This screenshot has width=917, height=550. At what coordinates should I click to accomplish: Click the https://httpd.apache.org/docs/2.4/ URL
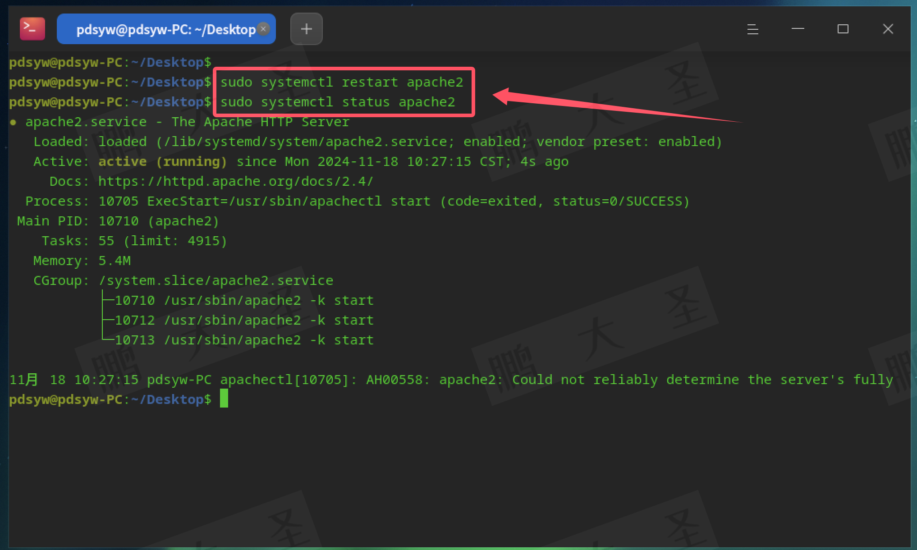pos(236,181)
